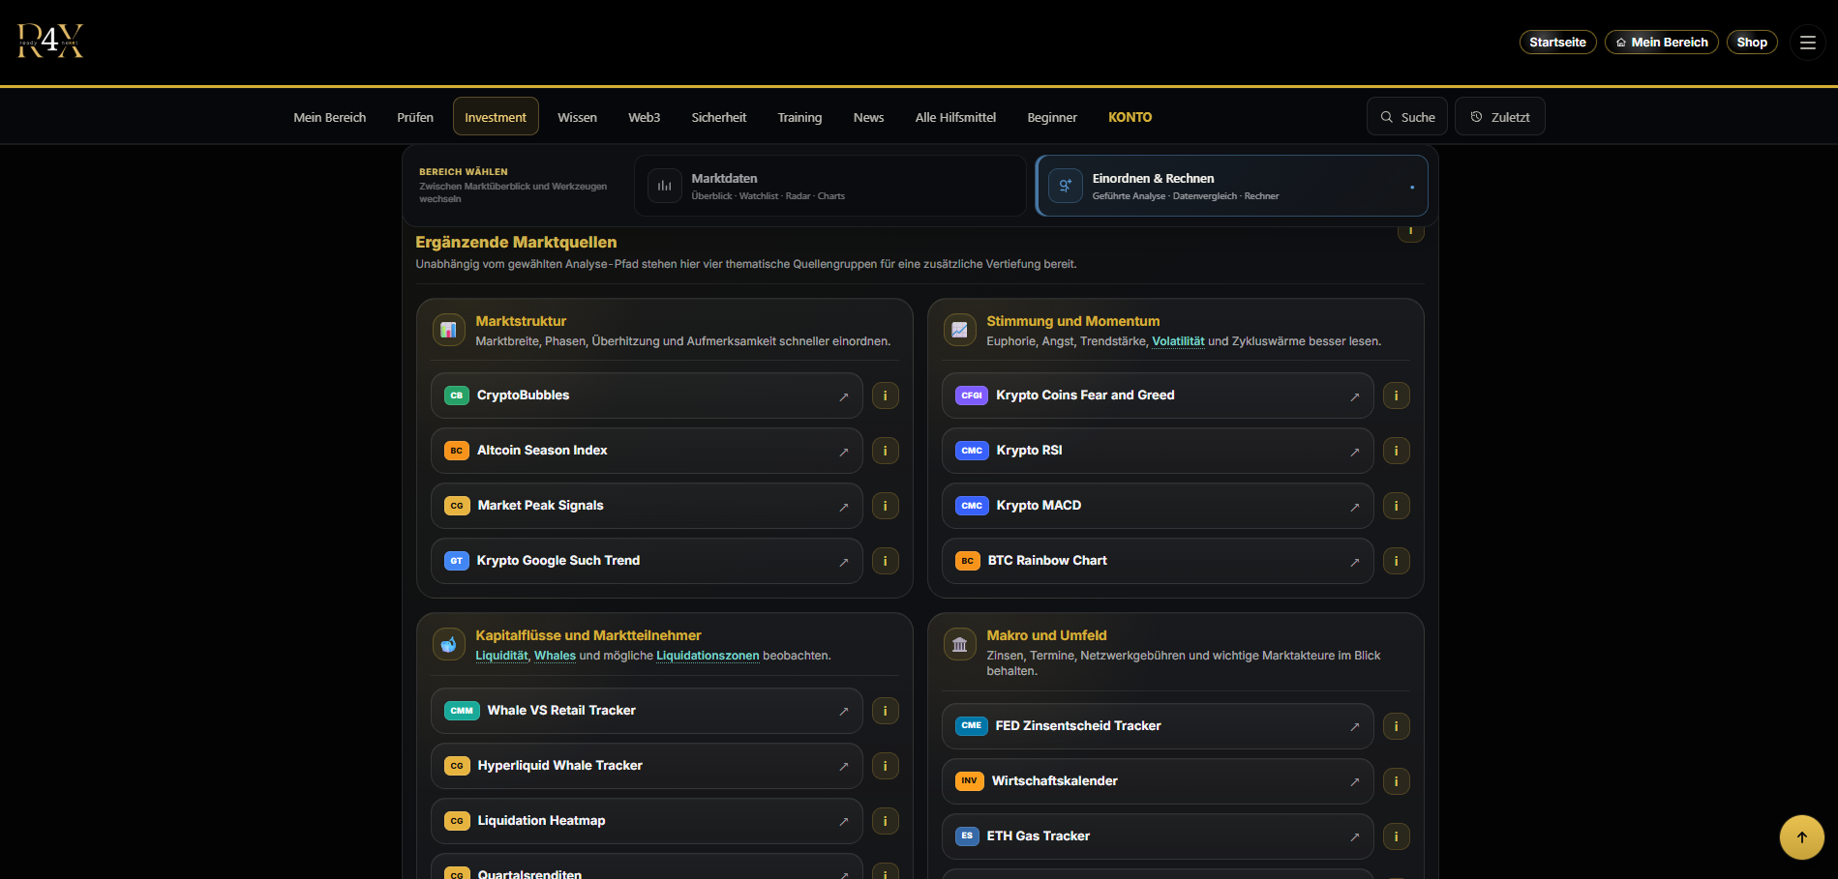1838x879 pixels.
Task: Show info for Krypto Google Such Trend
Action: 885,561
